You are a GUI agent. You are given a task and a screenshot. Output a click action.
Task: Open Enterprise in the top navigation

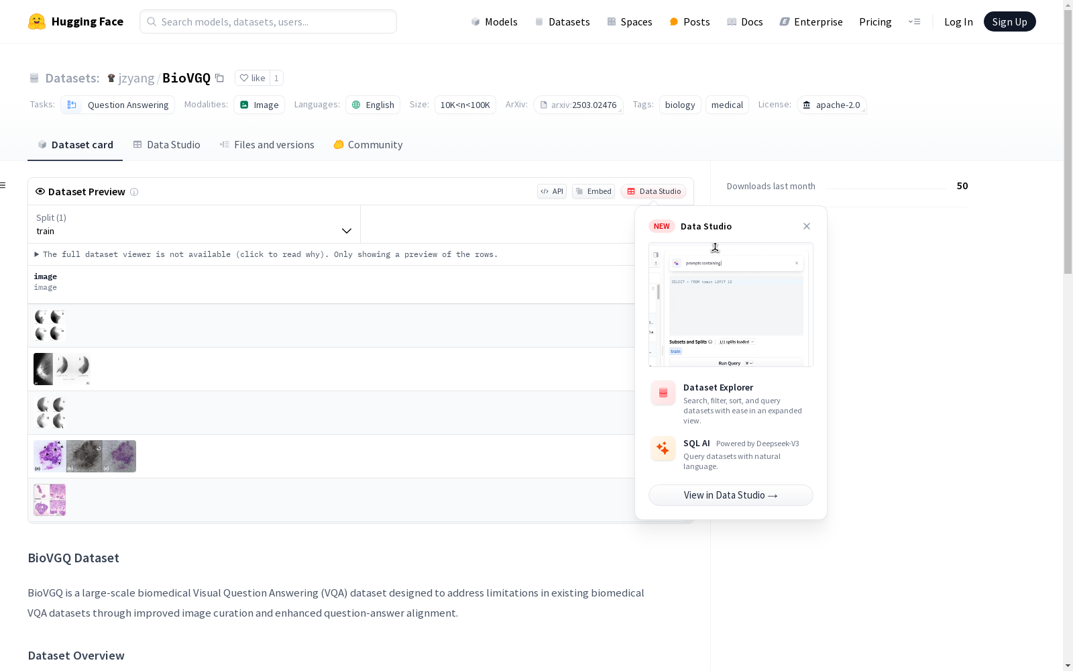pos(811,21)
